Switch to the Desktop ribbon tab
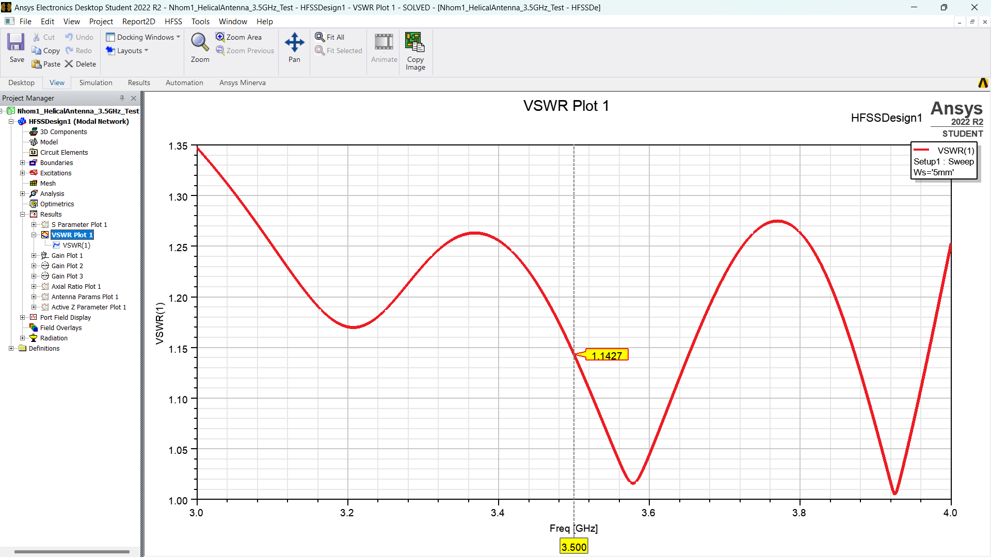The height and width of the screenshot is (557, 991). tap(21, 83)
